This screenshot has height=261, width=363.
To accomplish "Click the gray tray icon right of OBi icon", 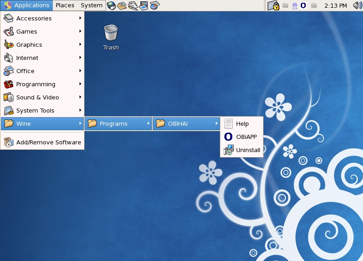I will (x=314, y=5).
